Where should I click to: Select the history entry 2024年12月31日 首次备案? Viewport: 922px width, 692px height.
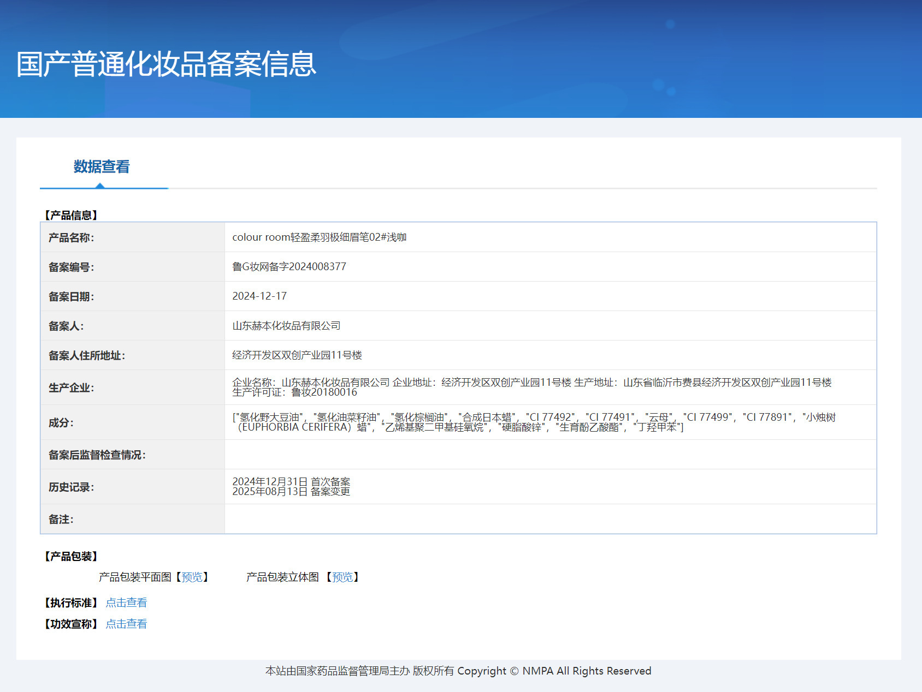[x=291, y=482]
